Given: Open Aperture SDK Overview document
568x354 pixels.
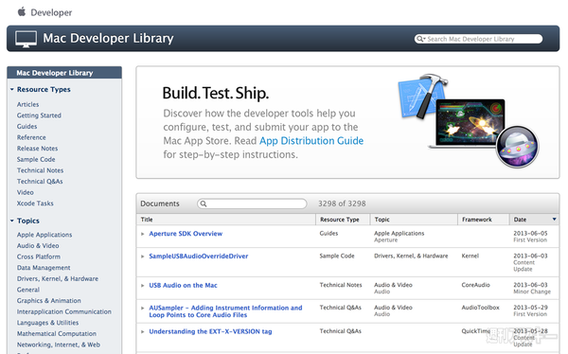Looking at the screenshot, I should [x=186, y=234].
